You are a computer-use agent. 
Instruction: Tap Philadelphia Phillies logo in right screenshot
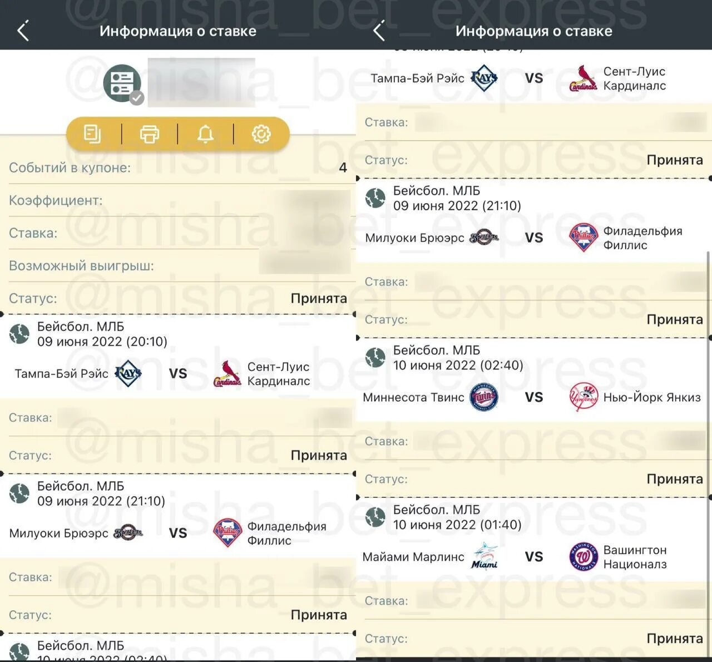click(x=584, y=238)
